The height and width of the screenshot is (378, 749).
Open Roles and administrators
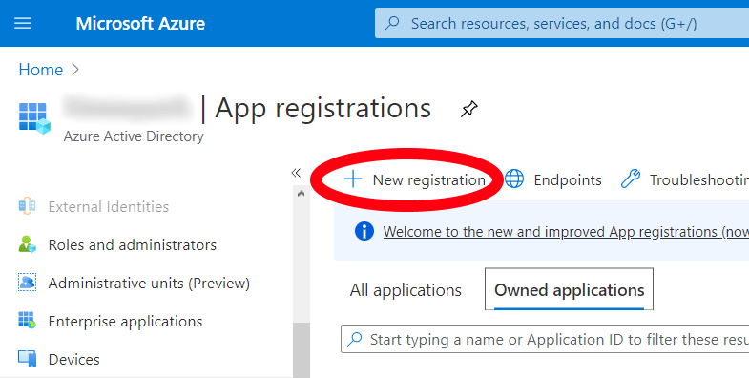(x=133, y=244)
